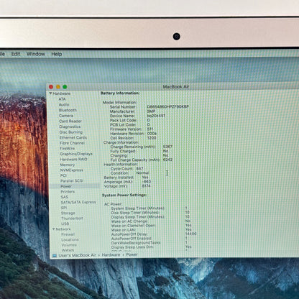Collapse the Network section triangle

click(x=54, y=229)
